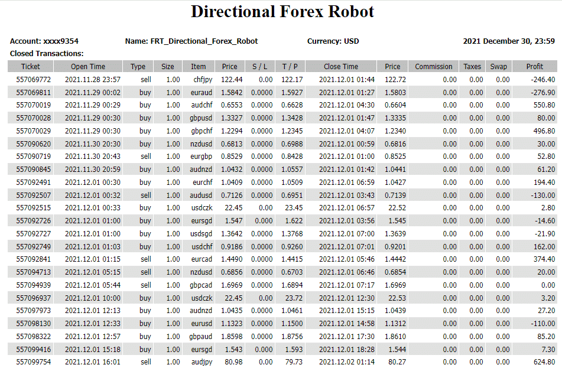Click the Closed Transactions: heading
This screenshot has width=562, height=368.
pos(47,53)
